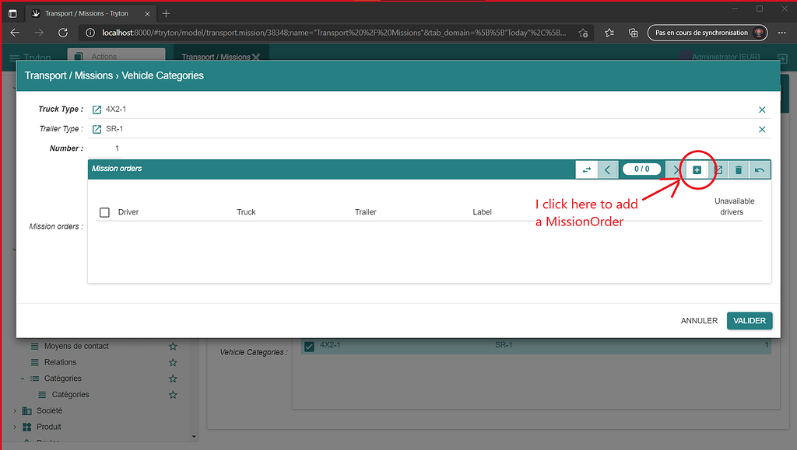The width and height of the screenshot is (797, 450).
Task: Cancel the dialog with ANNULER
Action: (x=698, y=320)
